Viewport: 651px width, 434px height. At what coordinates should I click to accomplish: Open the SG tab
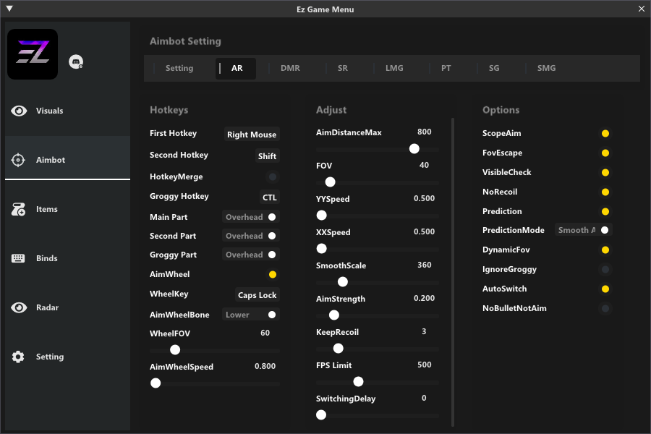[493, 68]
